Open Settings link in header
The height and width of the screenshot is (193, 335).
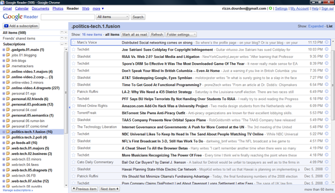281,8
